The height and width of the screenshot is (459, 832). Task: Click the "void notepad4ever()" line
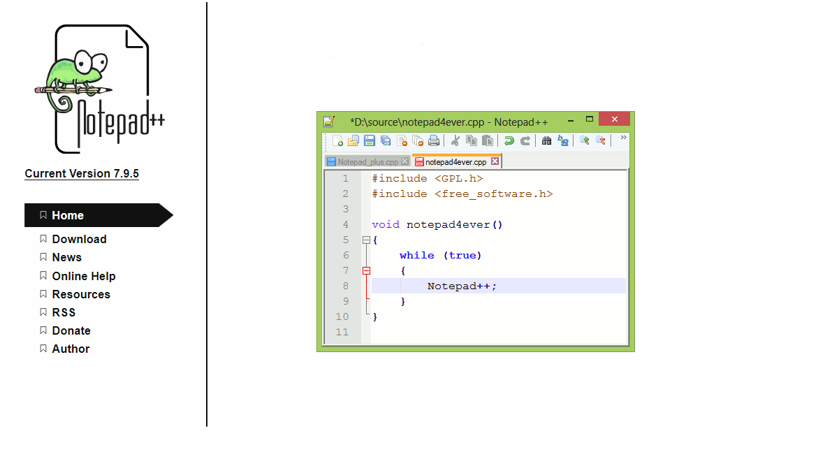[x=437, y=225]
